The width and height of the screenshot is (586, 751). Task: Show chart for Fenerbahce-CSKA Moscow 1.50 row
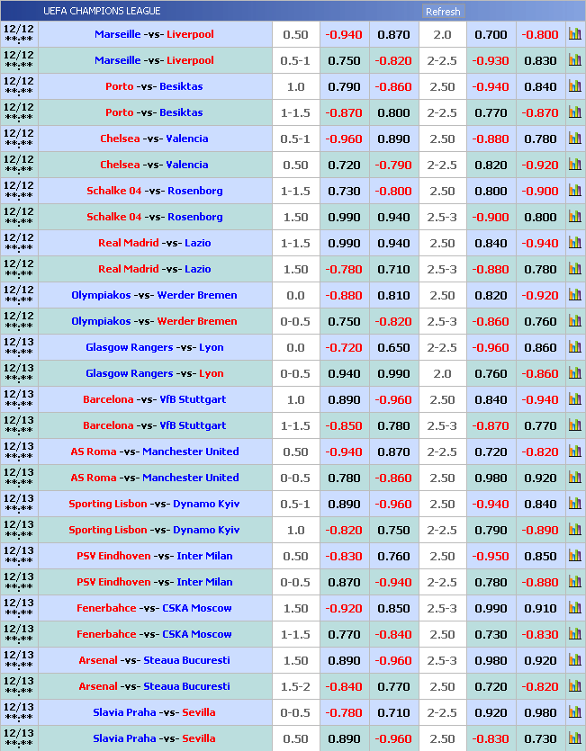[574, 608]
